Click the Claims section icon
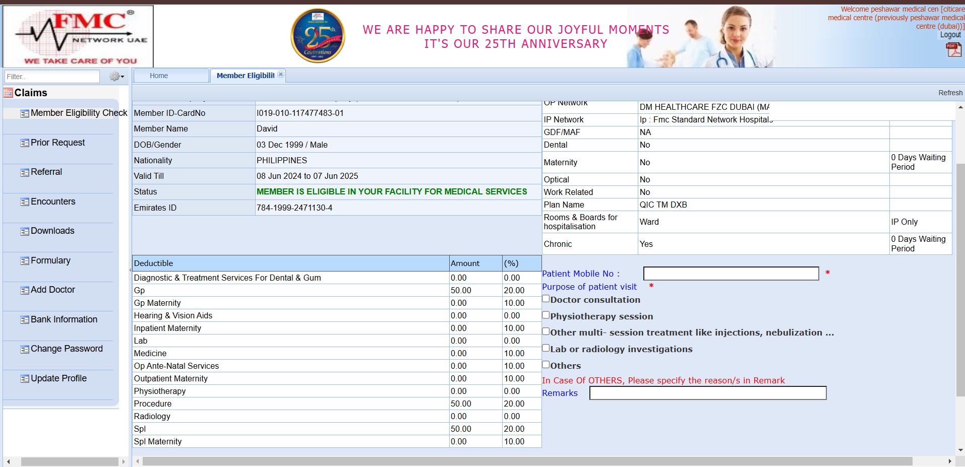The width and height of the screenshot is (965, 467). [x=8, y=93]
